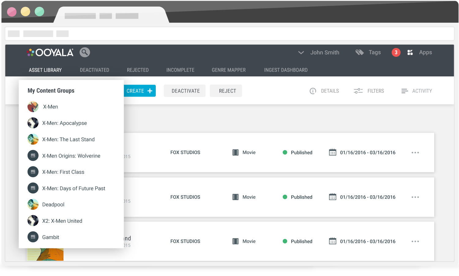Viewport: 459px width, 276px height.
Task: Click film icon in third asset row
Action: point(235,241)
